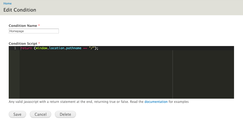The width and height of the screenshot is (243, 126).
Task: Click the "/" string literal in the script
Action: (x=92, y=48)
